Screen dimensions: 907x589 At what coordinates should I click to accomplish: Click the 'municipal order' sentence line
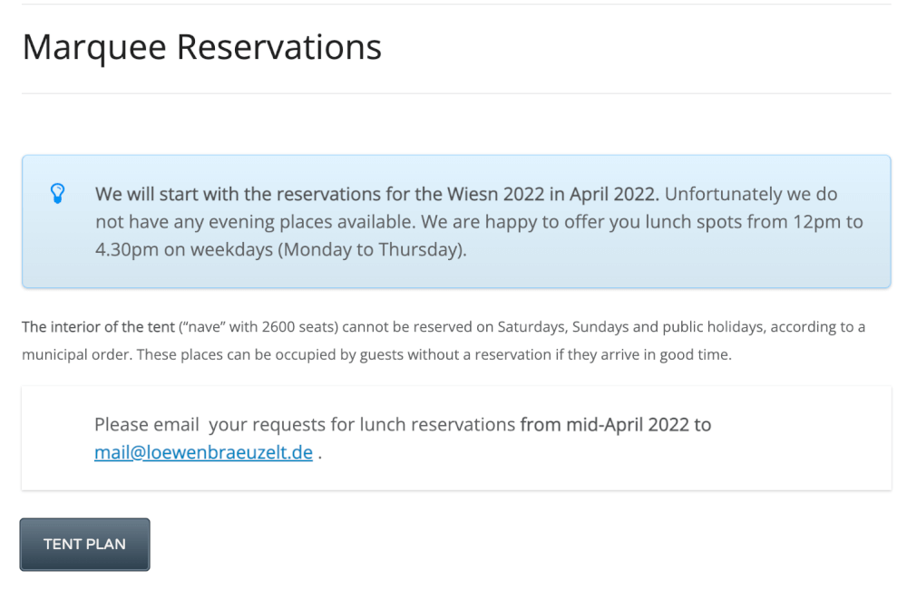point(376,354)
